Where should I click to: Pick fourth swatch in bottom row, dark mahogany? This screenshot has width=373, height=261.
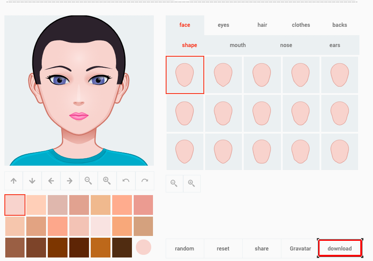tap(79, 248)
